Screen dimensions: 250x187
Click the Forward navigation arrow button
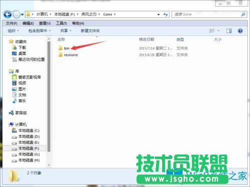[16, 14]
